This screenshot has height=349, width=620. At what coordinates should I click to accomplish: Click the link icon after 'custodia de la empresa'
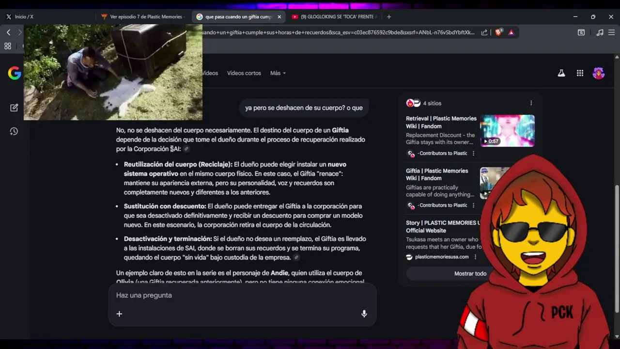click(x=296, y=258)
